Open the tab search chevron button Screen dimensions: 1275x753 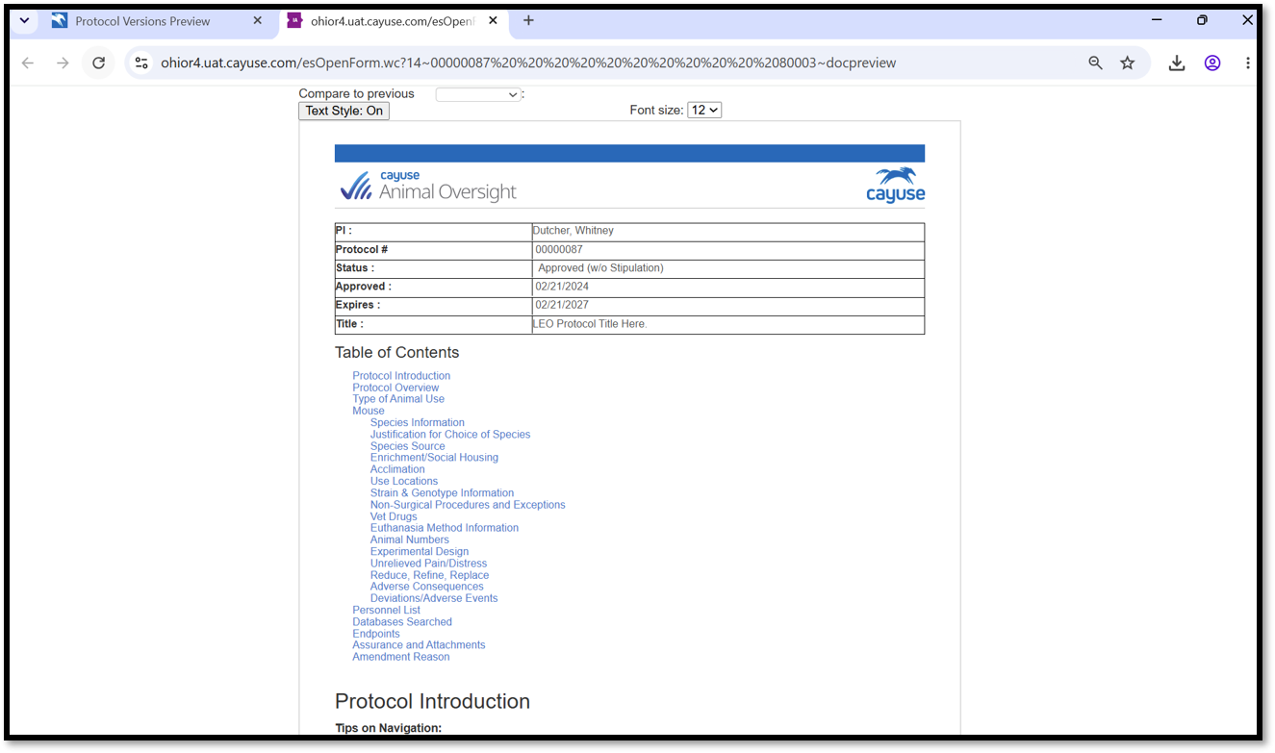click(24, 20)
